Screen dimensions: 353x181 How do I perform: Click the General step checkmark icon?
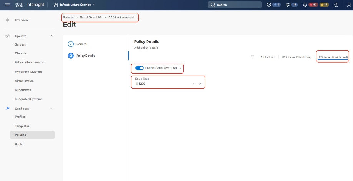pos(71,44)
